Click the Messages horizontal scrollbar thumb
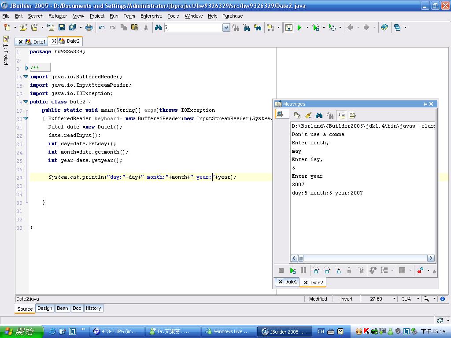The height and width of the screenshot is (338, 451). (301, 258)
